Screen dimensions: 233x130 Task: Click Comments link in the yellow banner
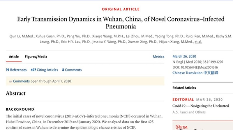coord(21,81)
